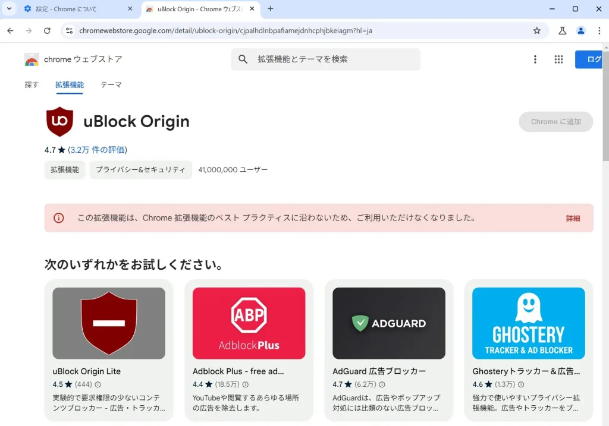Click the AdGuard 広告ブロッカー card logo
609x426 pixels.
388,323
